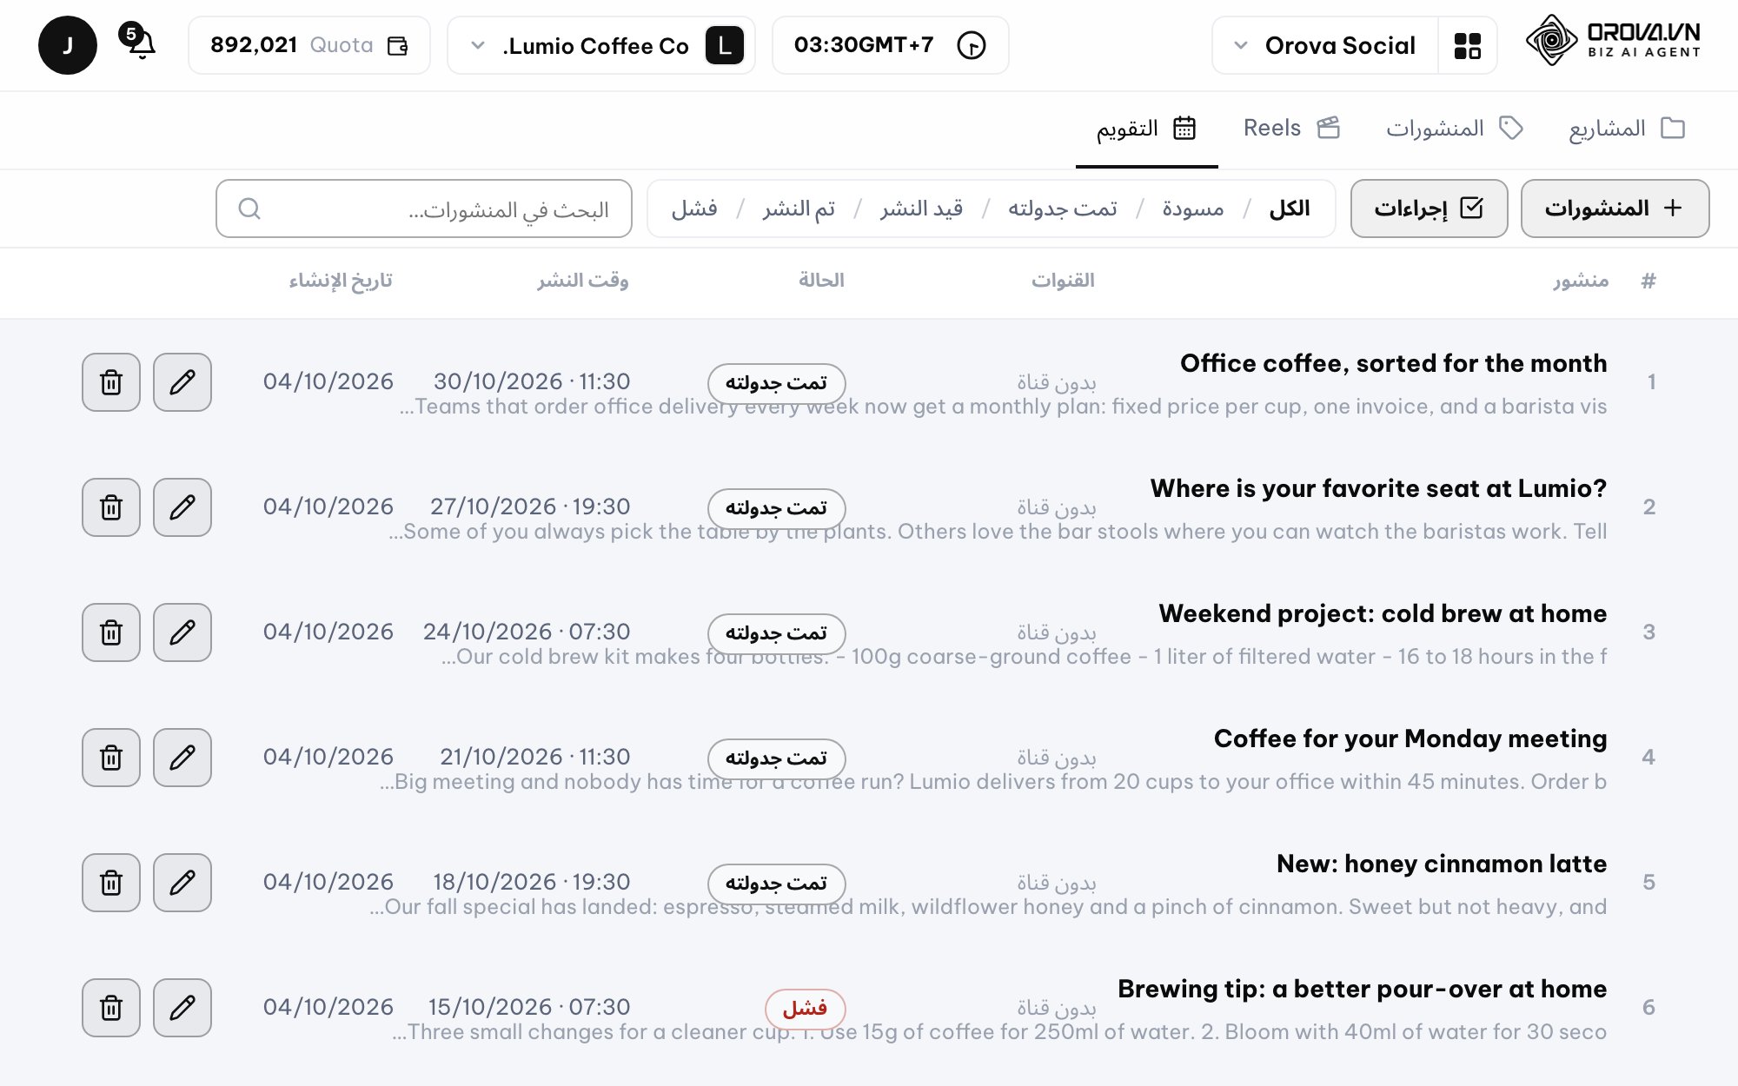The image size is (1738, 1086).
Task: Filter posts by تمت جدولته
Action: [1063, 209]
